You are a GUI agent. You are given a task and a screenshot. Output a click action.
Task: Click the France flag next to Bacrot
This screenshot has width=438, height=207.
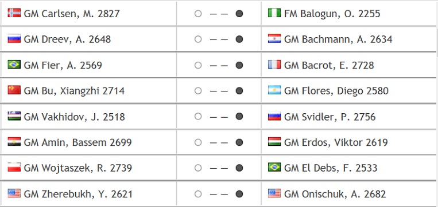click(x=274, y=65)
